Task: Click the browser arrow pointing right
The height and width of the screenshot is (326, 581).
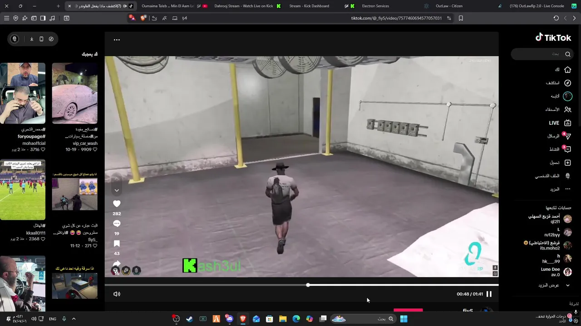Action: click(x=574, y=18)
